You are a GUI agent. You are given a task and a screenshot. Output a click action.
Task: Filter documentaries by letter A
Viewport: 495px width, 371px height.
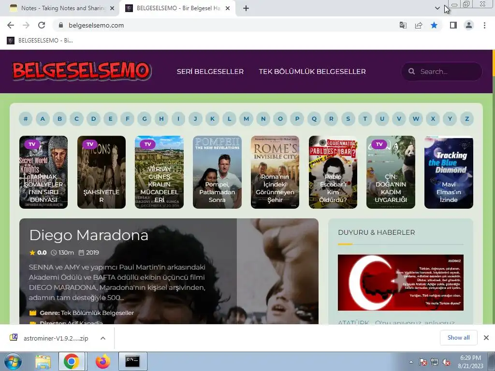coord(43,119)
